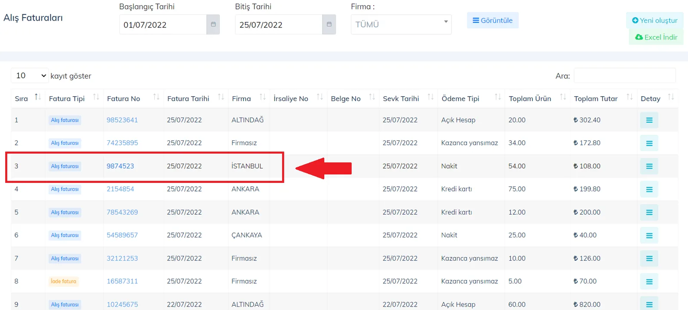Click the Görüntüle button
688x310 pixels.
click(x=493, y=20)
